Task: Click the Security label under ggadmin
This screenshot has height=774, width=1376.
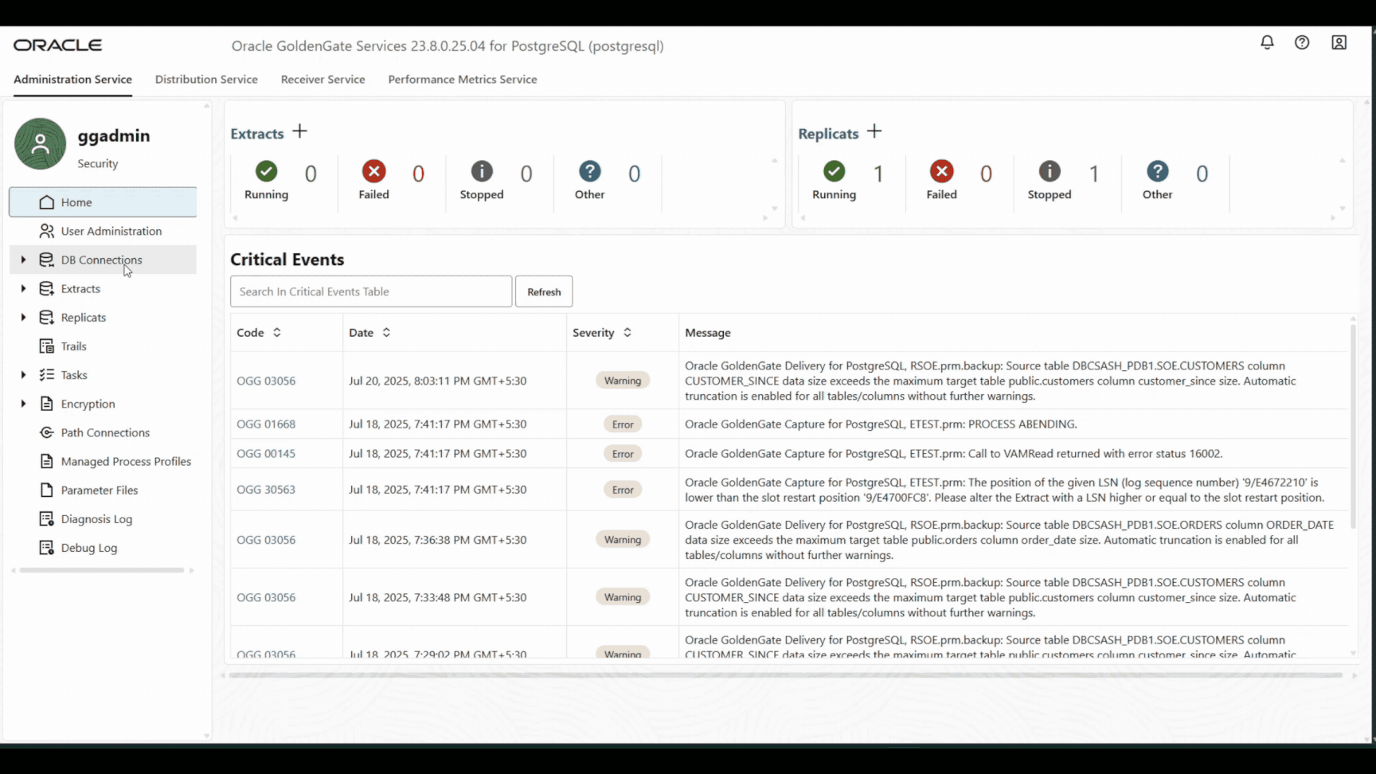Action: [98, 163]
